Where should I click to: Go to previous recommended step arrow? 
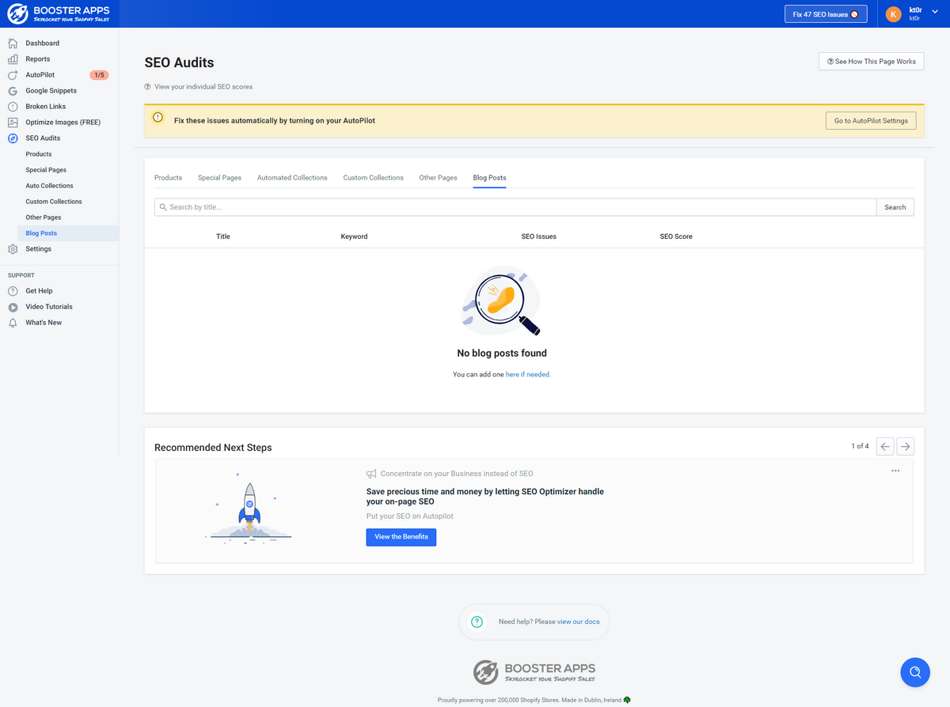pos(885,447)
